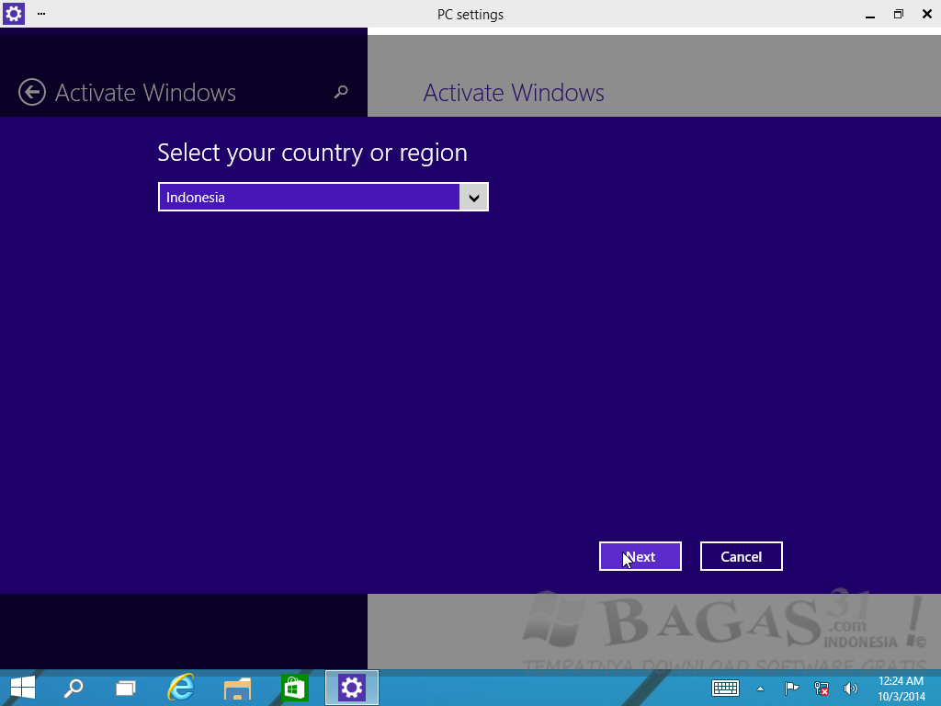Open the volume speaker icon
This screenshot has height=706, width=941.
[850, 689]
